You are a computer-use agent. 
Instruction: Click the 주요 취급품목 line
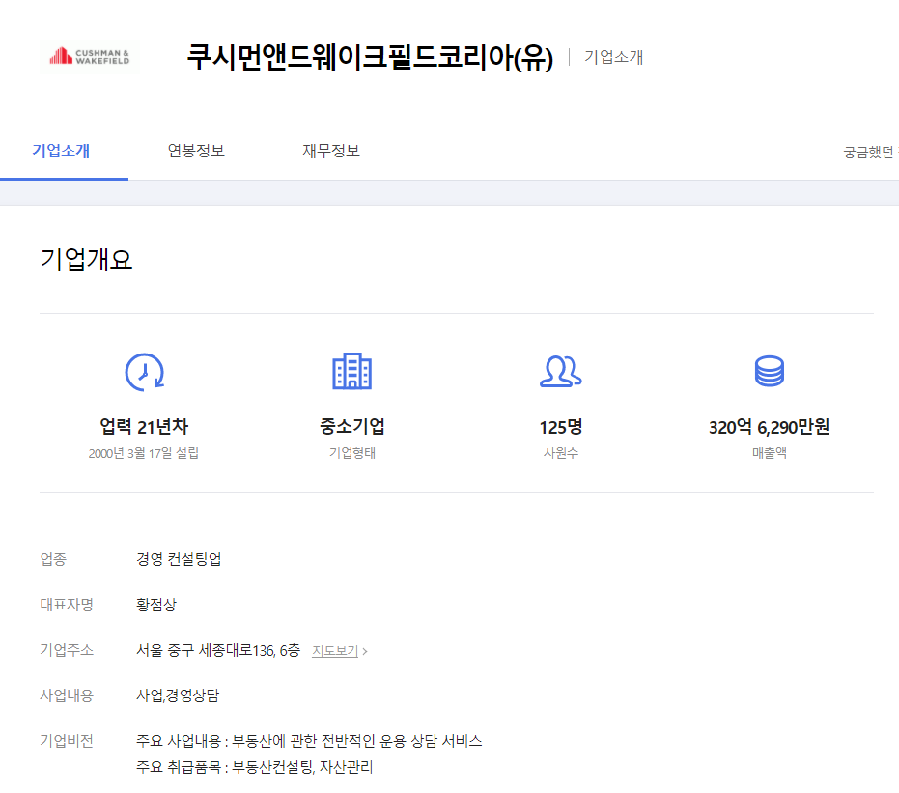(255, 767)
